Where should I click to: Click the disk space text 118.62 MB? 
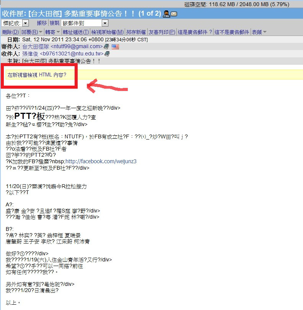[222, 4]
